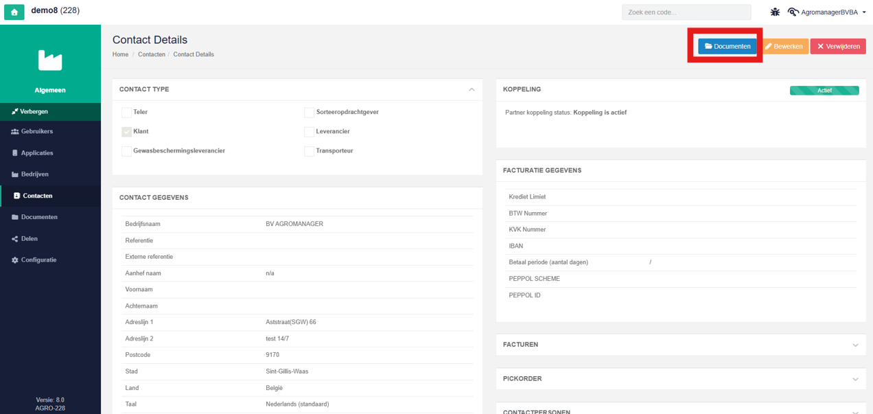The image size is (873, 414).
Task: Toggle the Leverancier checkbox
Action: 310,132
